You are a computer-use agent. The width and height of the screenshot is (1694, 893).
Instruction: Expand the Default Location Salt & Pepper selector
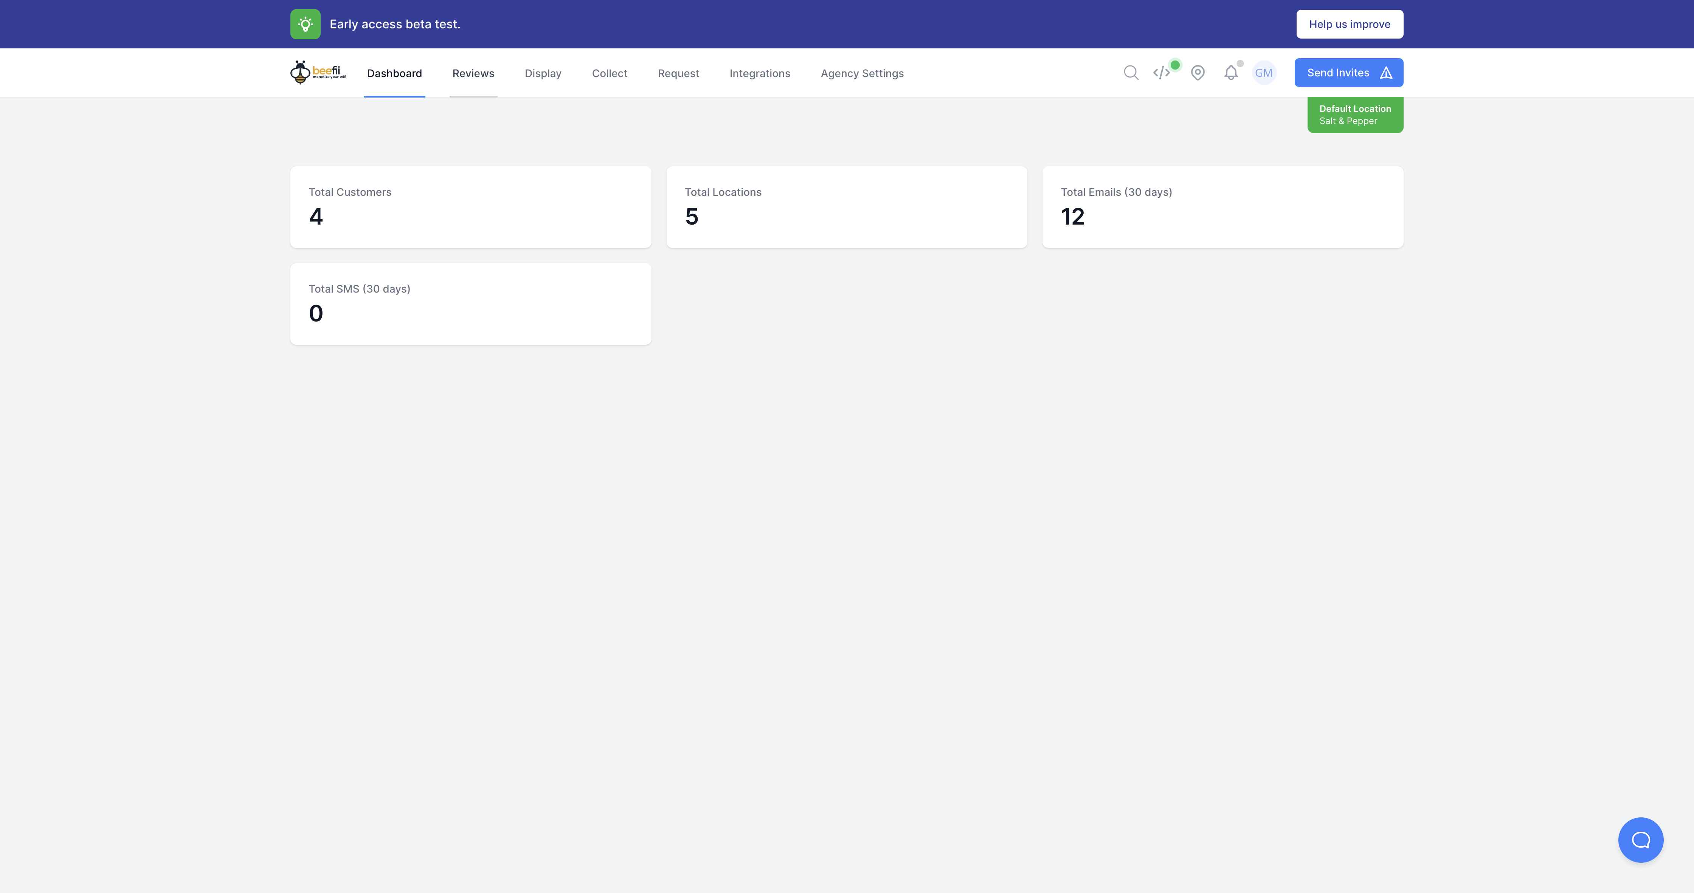point(1355,115)
